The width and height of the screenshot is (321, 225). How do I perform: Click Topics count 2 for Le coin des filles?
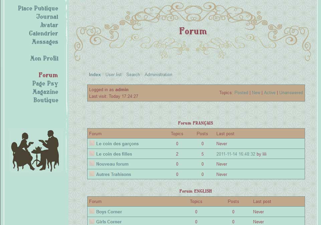click(177, 154)
